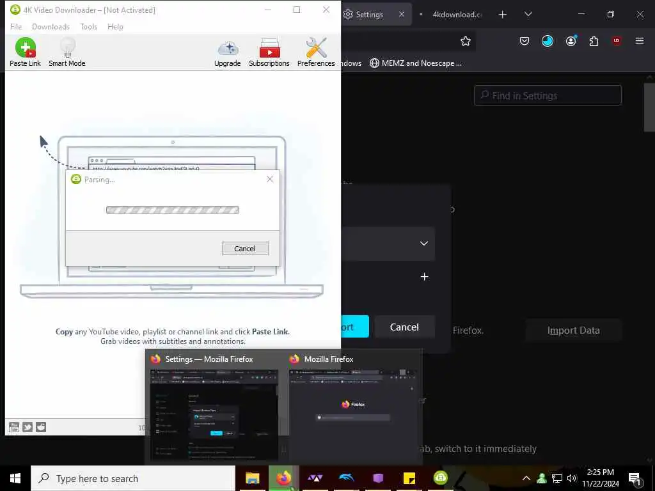
Task: Open the File menu
Action: 16,27
